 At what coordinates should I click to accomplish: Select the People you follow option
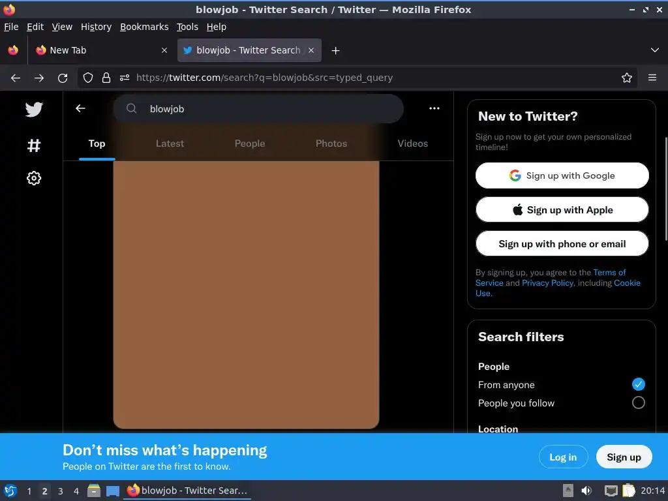point(638,402)
